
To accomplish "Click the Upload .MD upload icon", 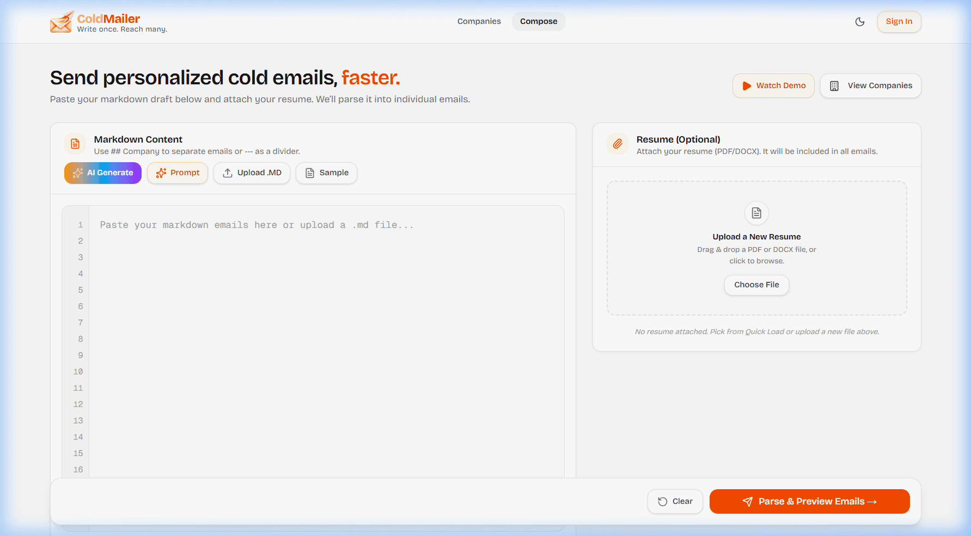I will pos(228,173).
